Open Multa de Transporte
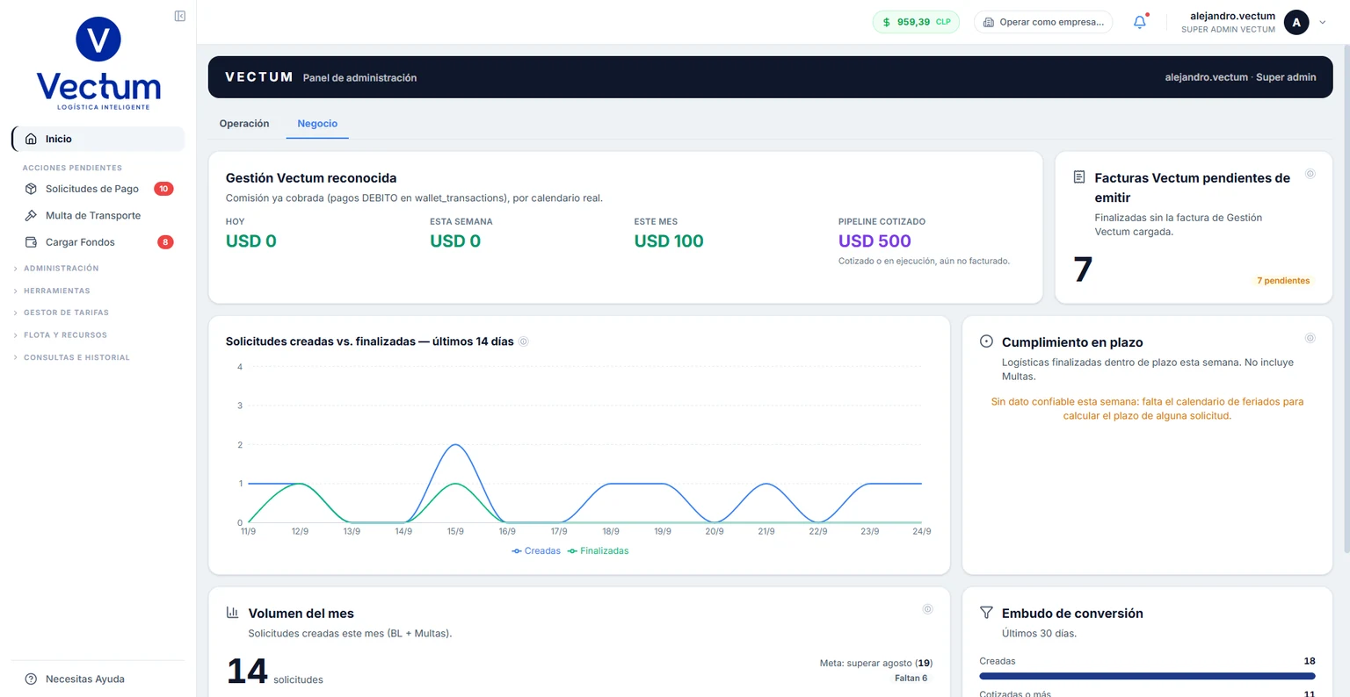1350x697 pixels. (98, 215)
